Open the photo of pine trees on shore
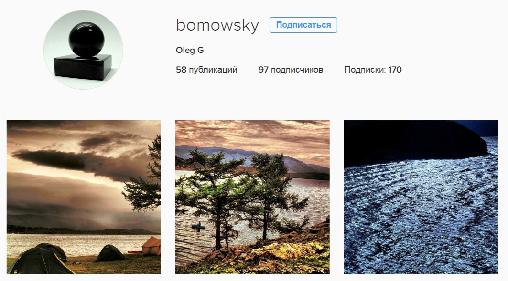This screenshot has width=508, height=281. [x=252, y=197]
